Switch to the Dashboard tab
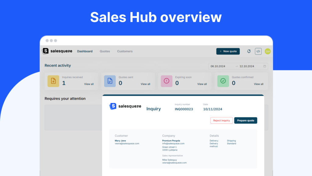The height and width of the screenshot is (176, 312). (85, 51)
